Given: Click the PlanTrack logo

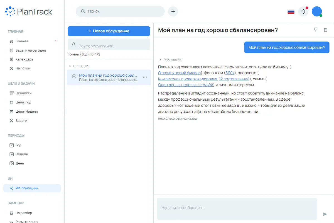Looking at the screenshot, I should 29,11.
